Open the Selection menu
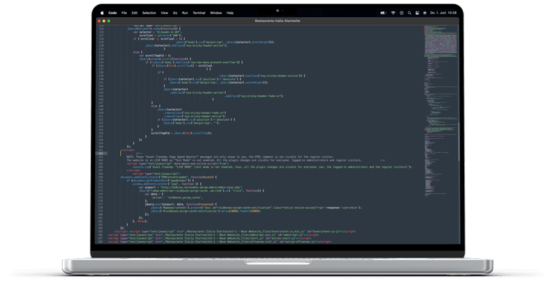The height and width of the screenshot is (286, 556). pyautogui.click(x=149, y=12)
